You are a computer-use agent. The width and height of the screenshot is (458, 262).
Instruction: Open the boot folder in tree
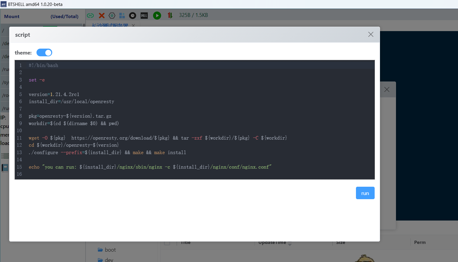(110, 250)
